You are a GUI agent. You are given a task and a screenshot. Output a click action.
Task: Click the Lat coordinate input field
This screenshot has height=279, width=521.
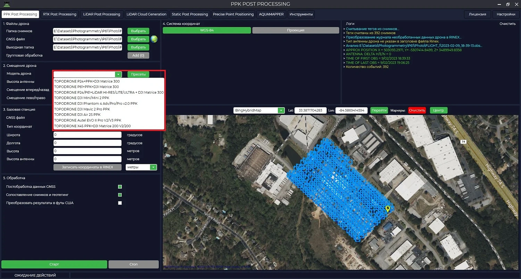tap(310, 111)
